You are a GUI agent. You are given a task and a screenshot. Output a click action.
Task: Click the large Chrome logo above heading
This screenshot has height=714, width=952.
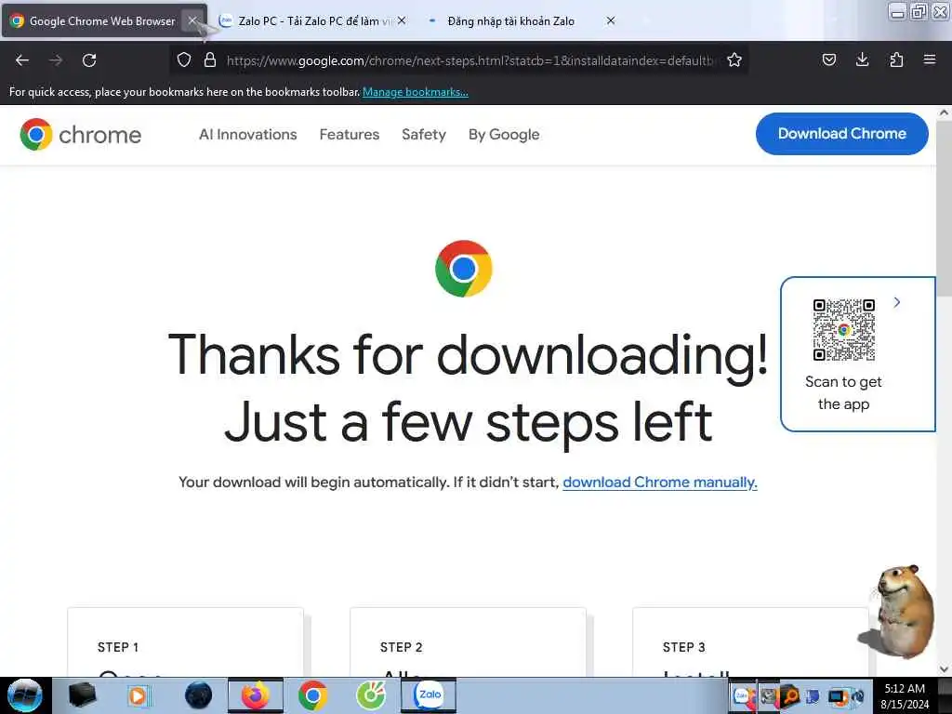(464, 269)
